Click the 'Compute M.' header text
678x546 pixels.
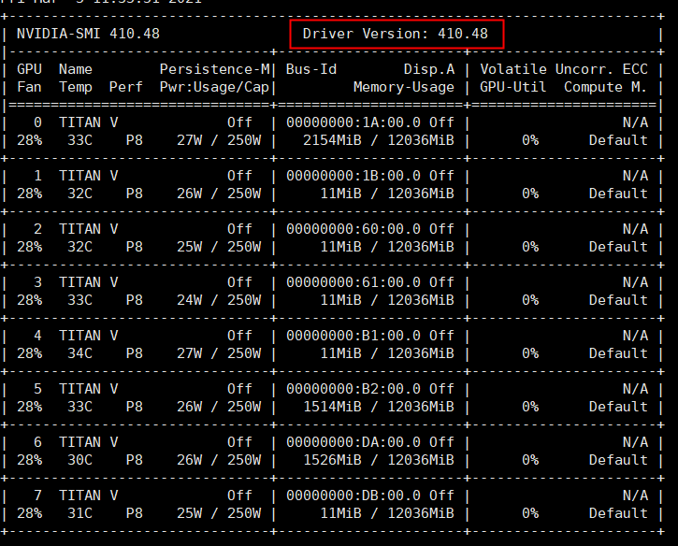606,87
